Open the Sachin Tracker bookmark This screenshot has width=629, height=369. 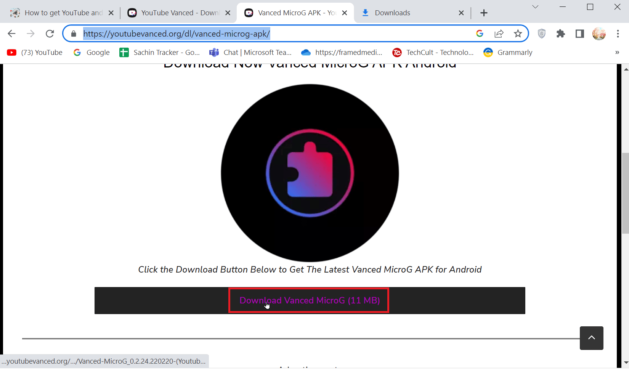click(x=160, y=53)
